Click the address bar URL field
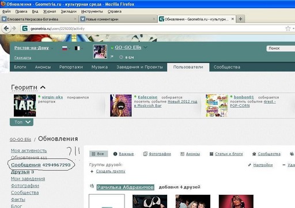Screen dimensions: 295x208 (x=154, y=29)
